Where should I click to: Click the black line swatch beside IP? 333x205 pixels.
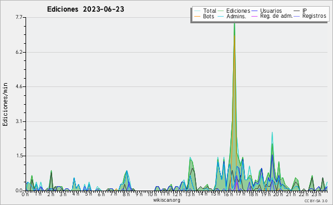pyautogui.click(x=297, y=11)
